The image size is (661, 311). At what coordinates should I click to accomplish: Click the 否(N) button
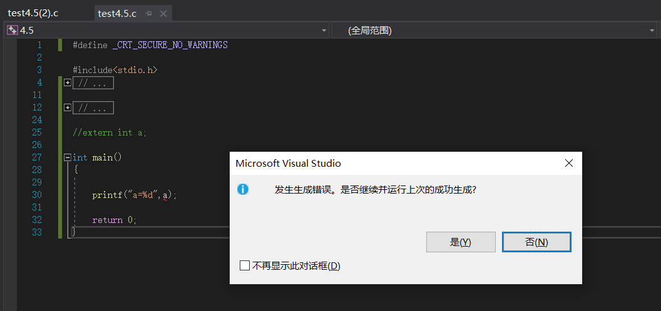click(536, 242)
